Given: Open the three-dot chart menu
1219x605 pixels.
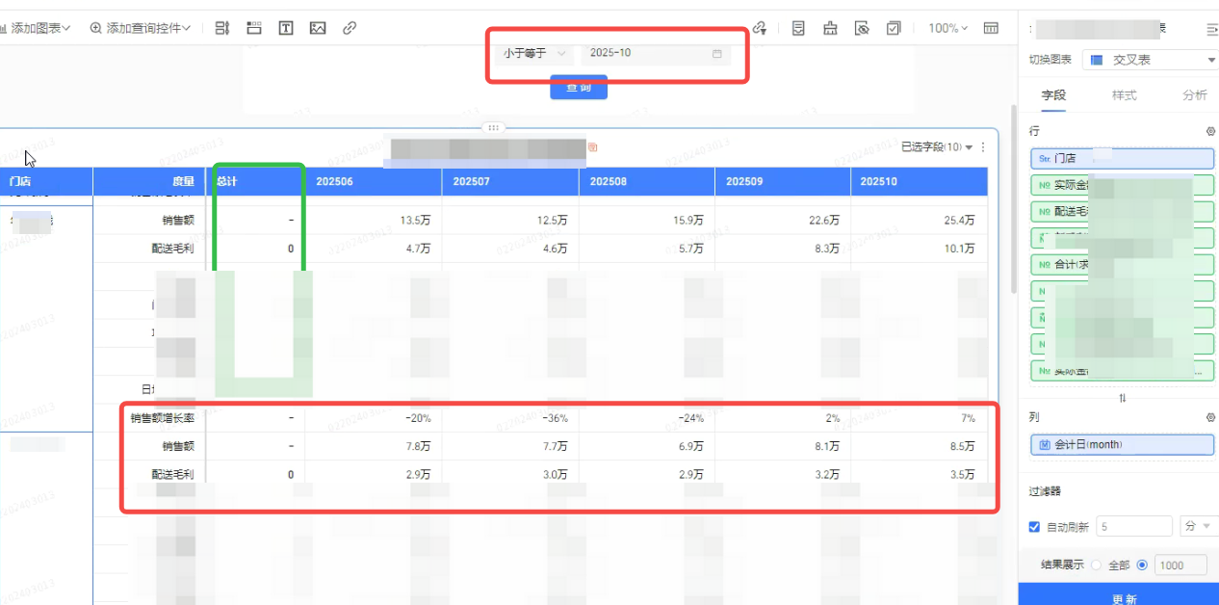Looking at the screenshot, I should [983, 147].
